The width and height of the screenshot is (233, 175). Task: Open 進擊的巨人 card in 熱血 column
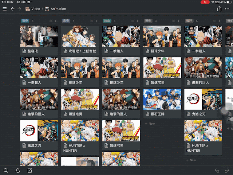coord(121,104)
